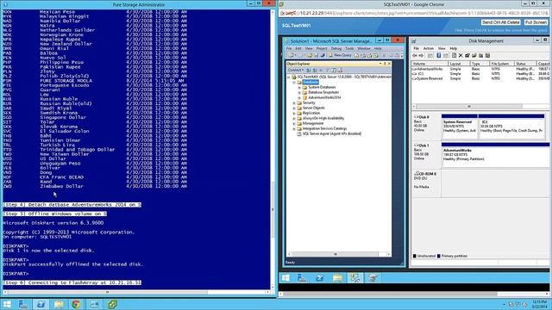
Task: Open the Edit menu in SSMS
Action: pyautogui.click(x=298, y=48)
